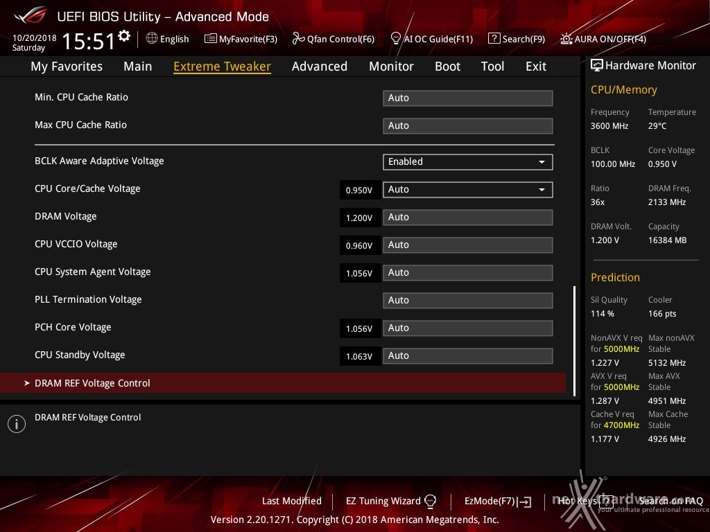
Task: Click the English language button
Action: pos(174,39)
